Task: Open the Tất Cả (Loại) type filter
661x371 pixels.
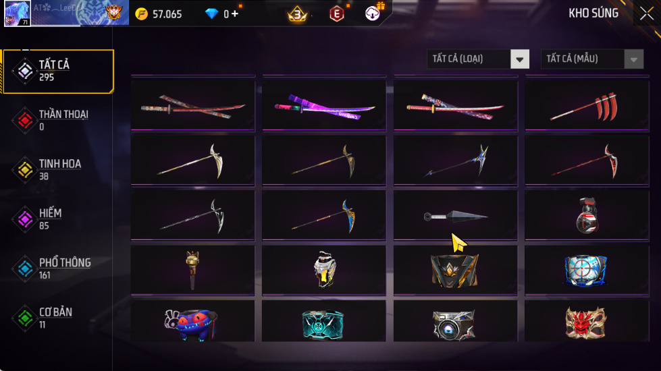Action: point(478,59)
